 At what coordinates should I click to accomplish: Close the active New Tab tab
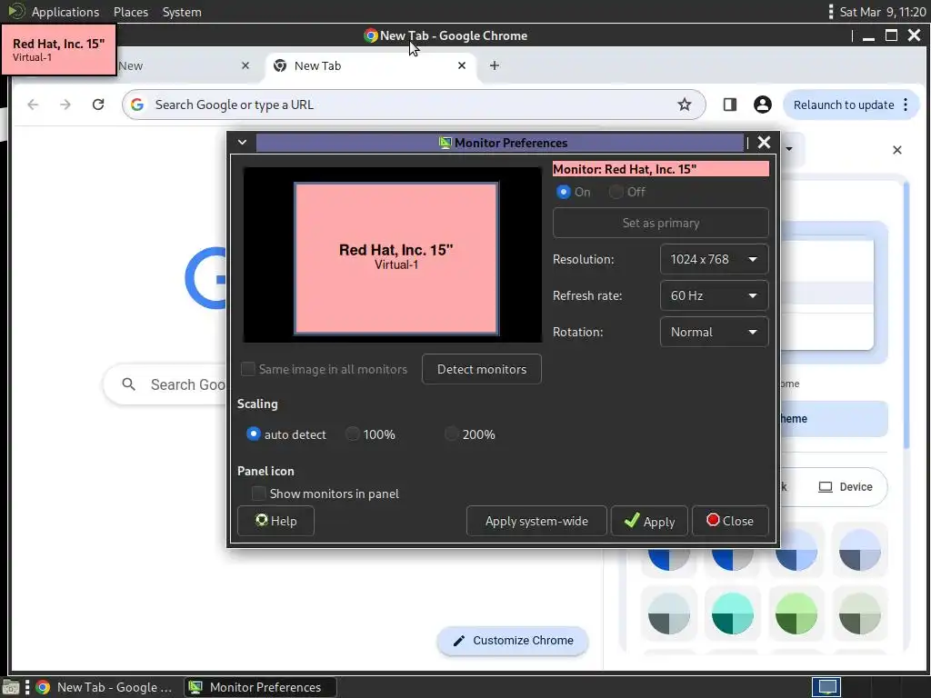pyautogui.click(x=461, y=65)
